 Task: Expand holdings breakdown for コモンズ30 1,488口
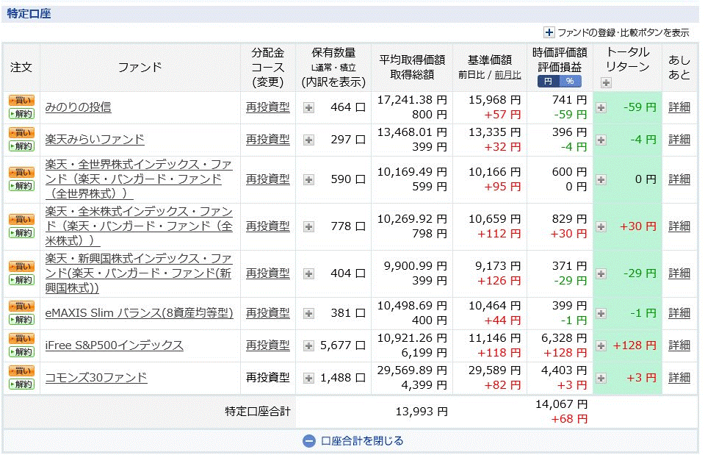tap(308, 378)
